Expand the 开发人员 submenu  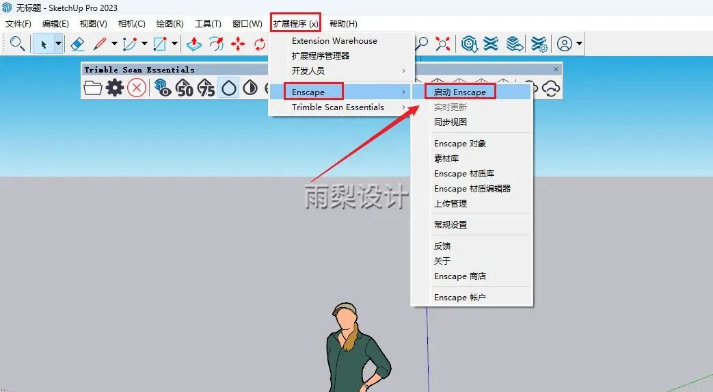(x=342, y=71)
